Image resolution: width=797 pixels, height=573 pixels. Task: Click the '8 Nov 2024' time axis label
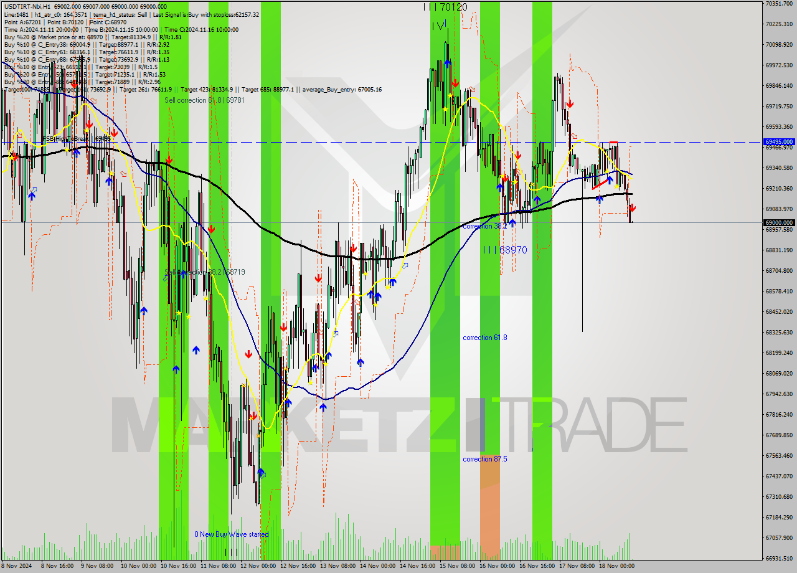point(17,566)
